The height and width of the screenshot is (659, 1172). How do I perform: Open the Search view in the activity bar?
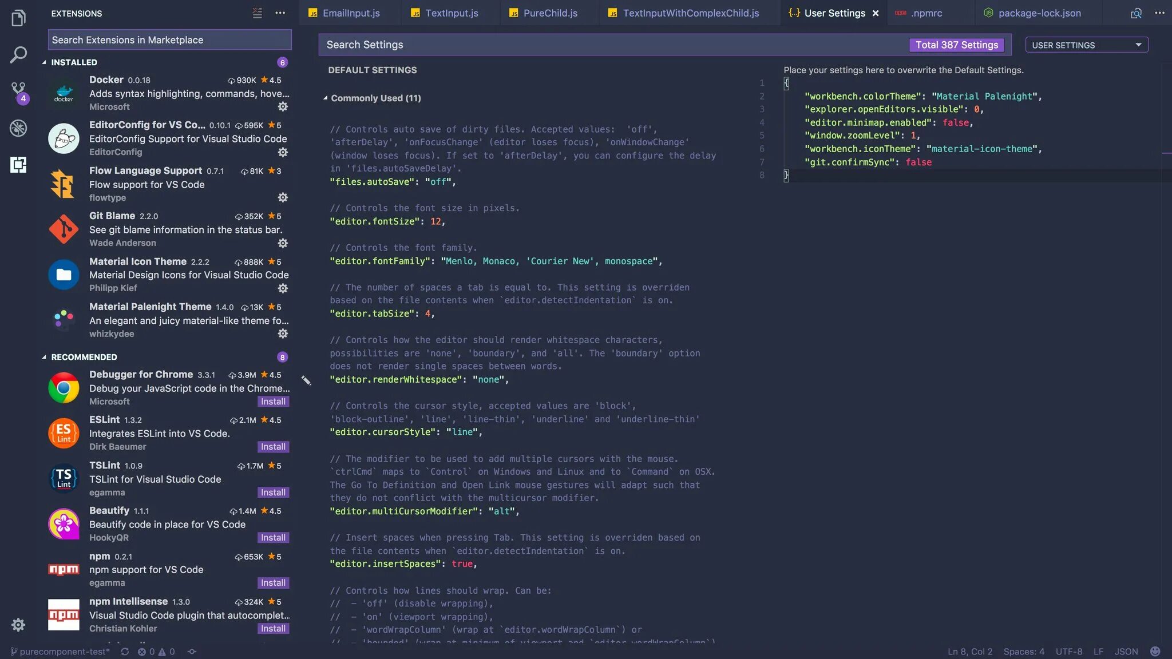click(x=18, y=55)
